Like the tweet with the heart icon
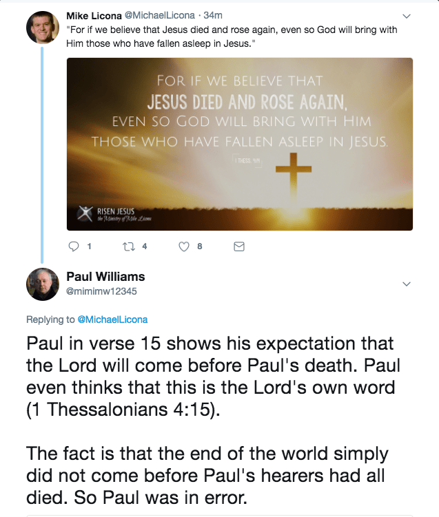The height and width of the screenshot is (517, 439). coord(184,246)
